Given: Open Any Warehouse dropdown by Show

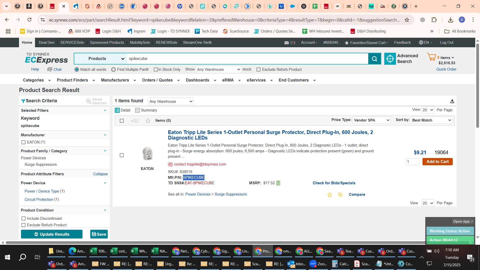Looking at the screenshot, I should click(218, 69).
